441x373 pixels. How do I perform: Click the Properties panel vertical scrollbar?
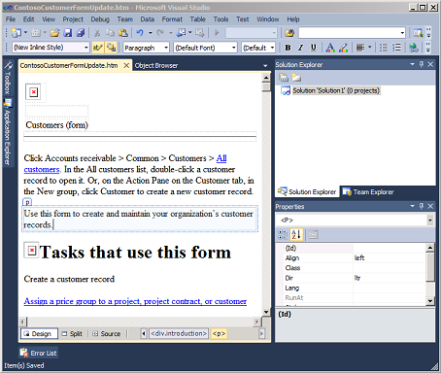(x=430, y=274)
